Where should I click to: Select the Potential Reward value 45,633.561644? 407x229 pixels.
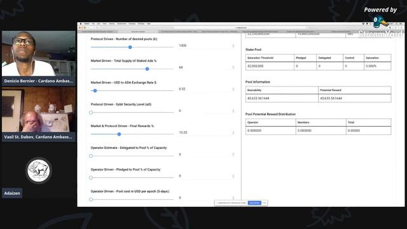coord(331,99)
